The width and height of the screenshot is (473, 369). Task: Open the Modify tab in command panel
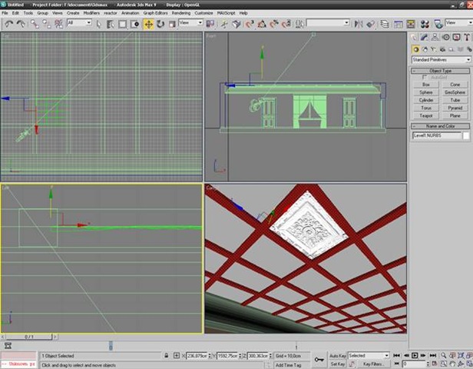click(x=425, y=37)
